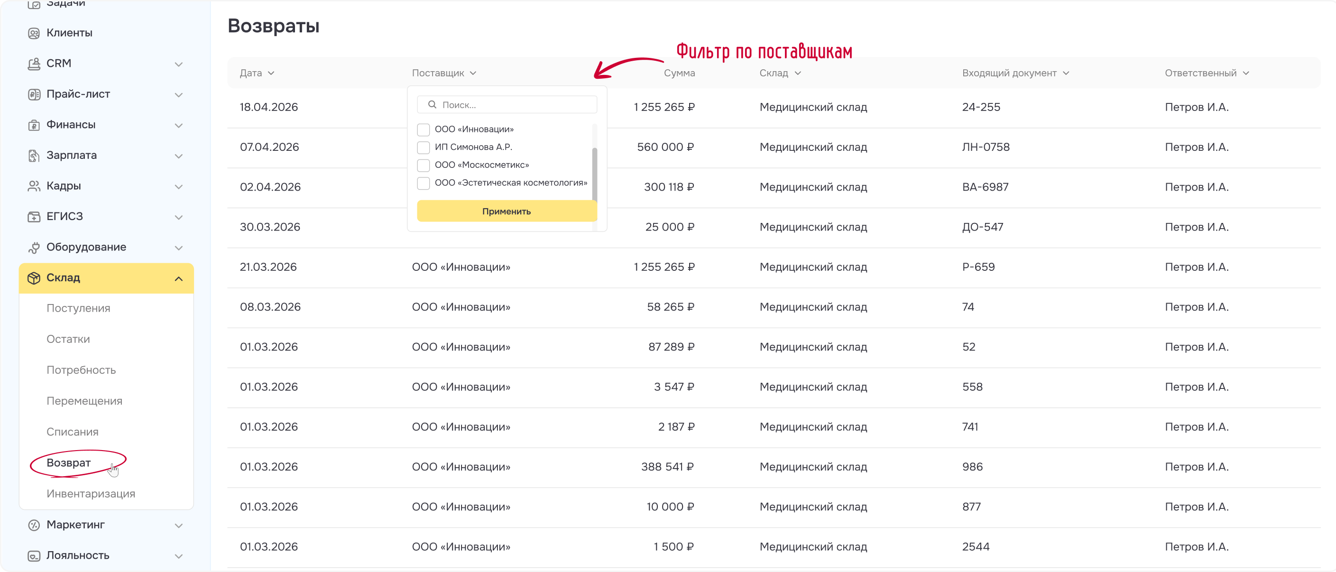Screen dimensions: 1336x572
Task: Click the Оборудование equipment icon
Action: pos(34,248)
